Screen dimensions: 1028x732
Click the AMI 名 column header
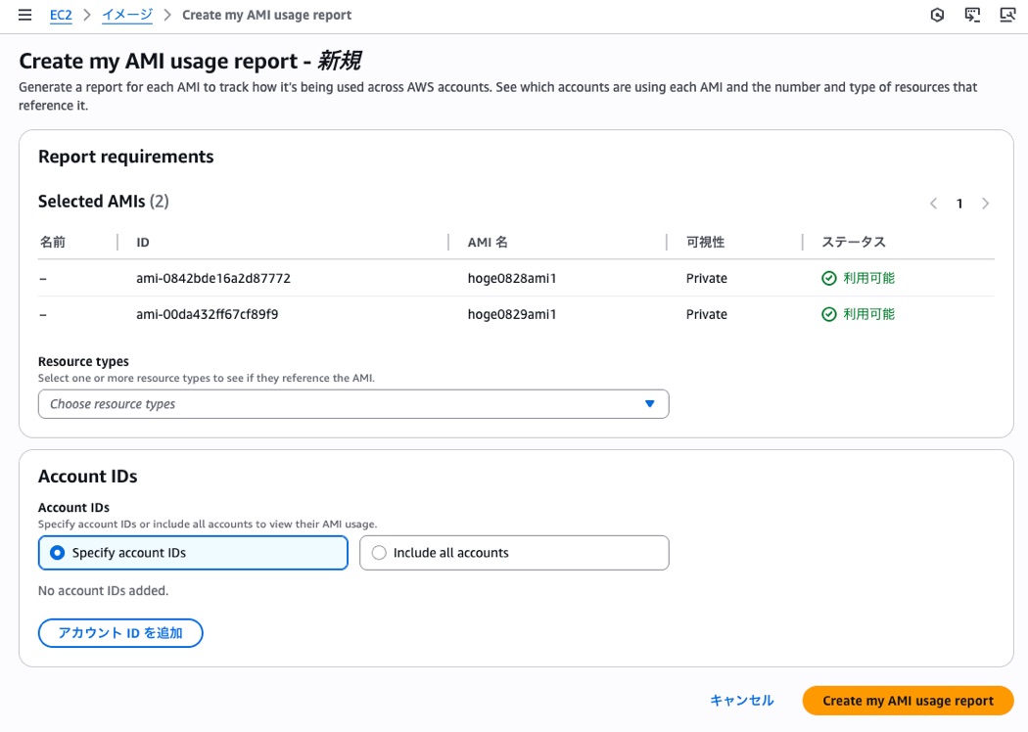click(488, 243)
